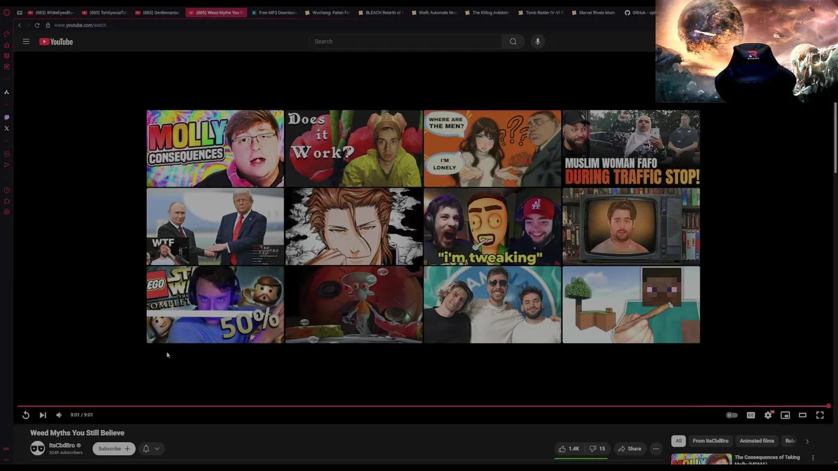Switch to miniplayer mode

point(785,415)
